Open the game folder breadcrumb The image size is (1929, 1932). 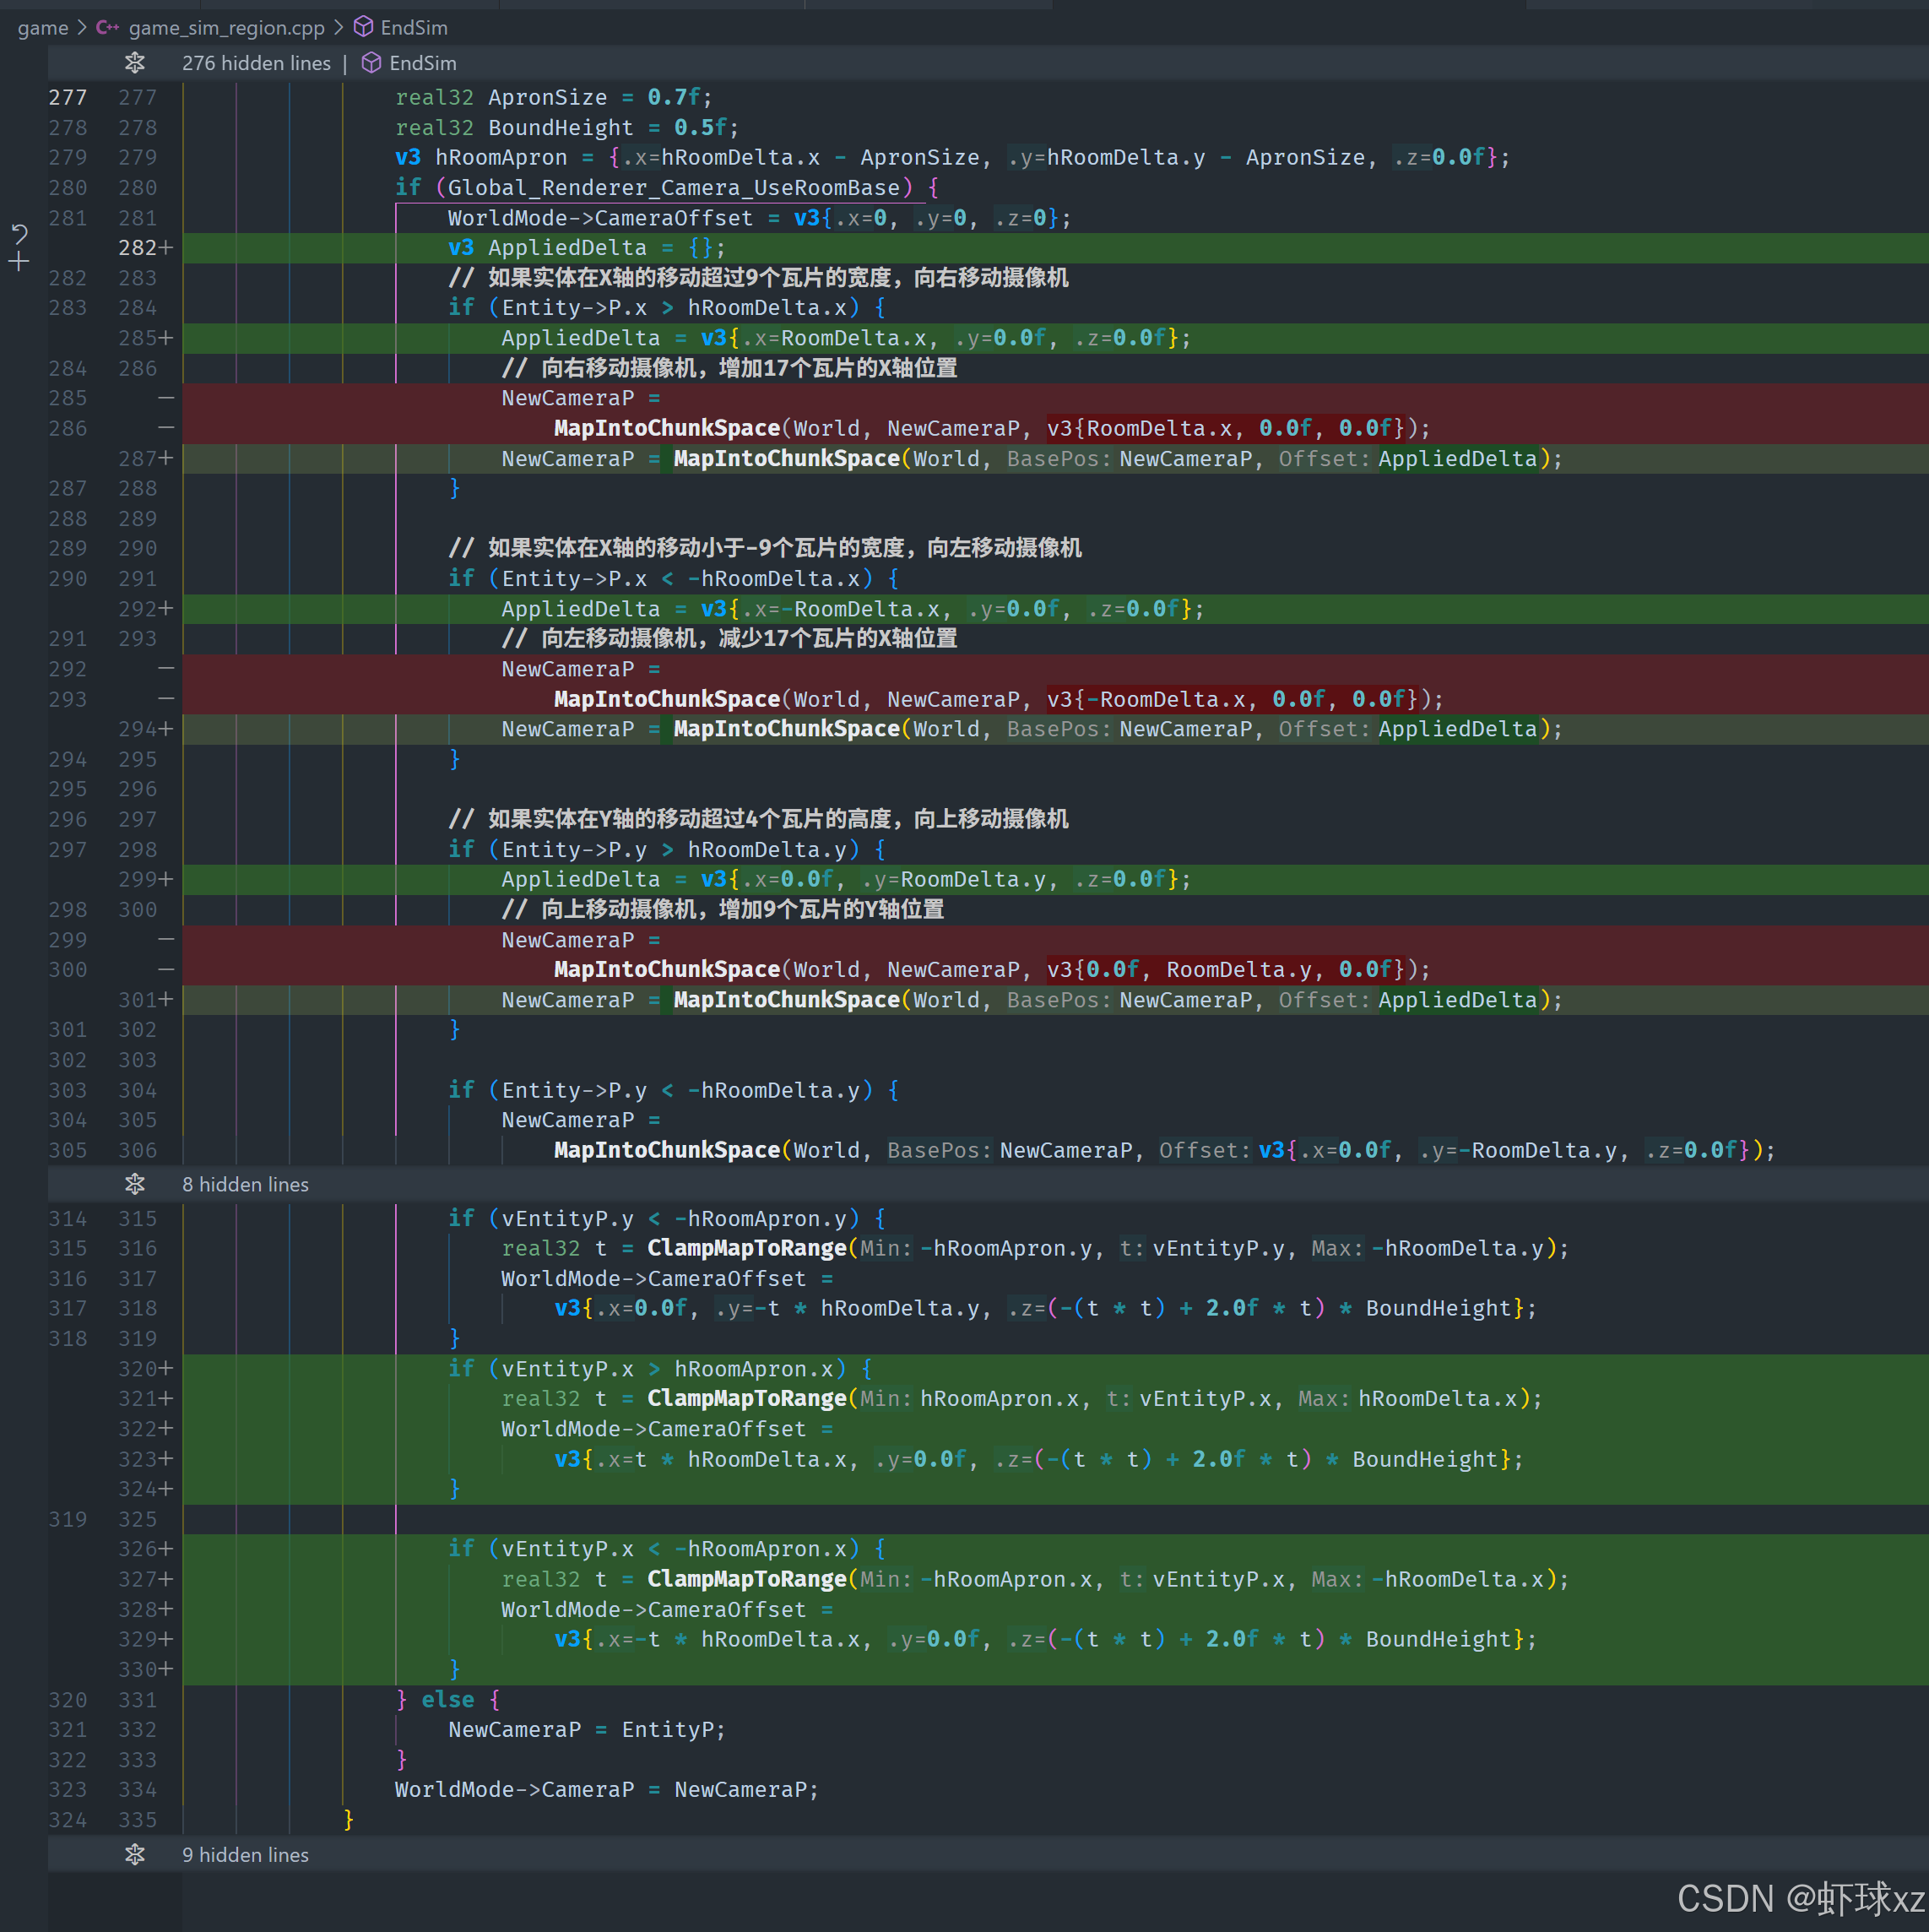click(42, 28)
